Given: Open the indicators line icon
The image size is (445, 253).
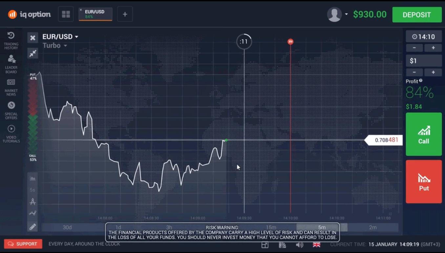Looking at the screenshot, I should (x=32, y=213).
